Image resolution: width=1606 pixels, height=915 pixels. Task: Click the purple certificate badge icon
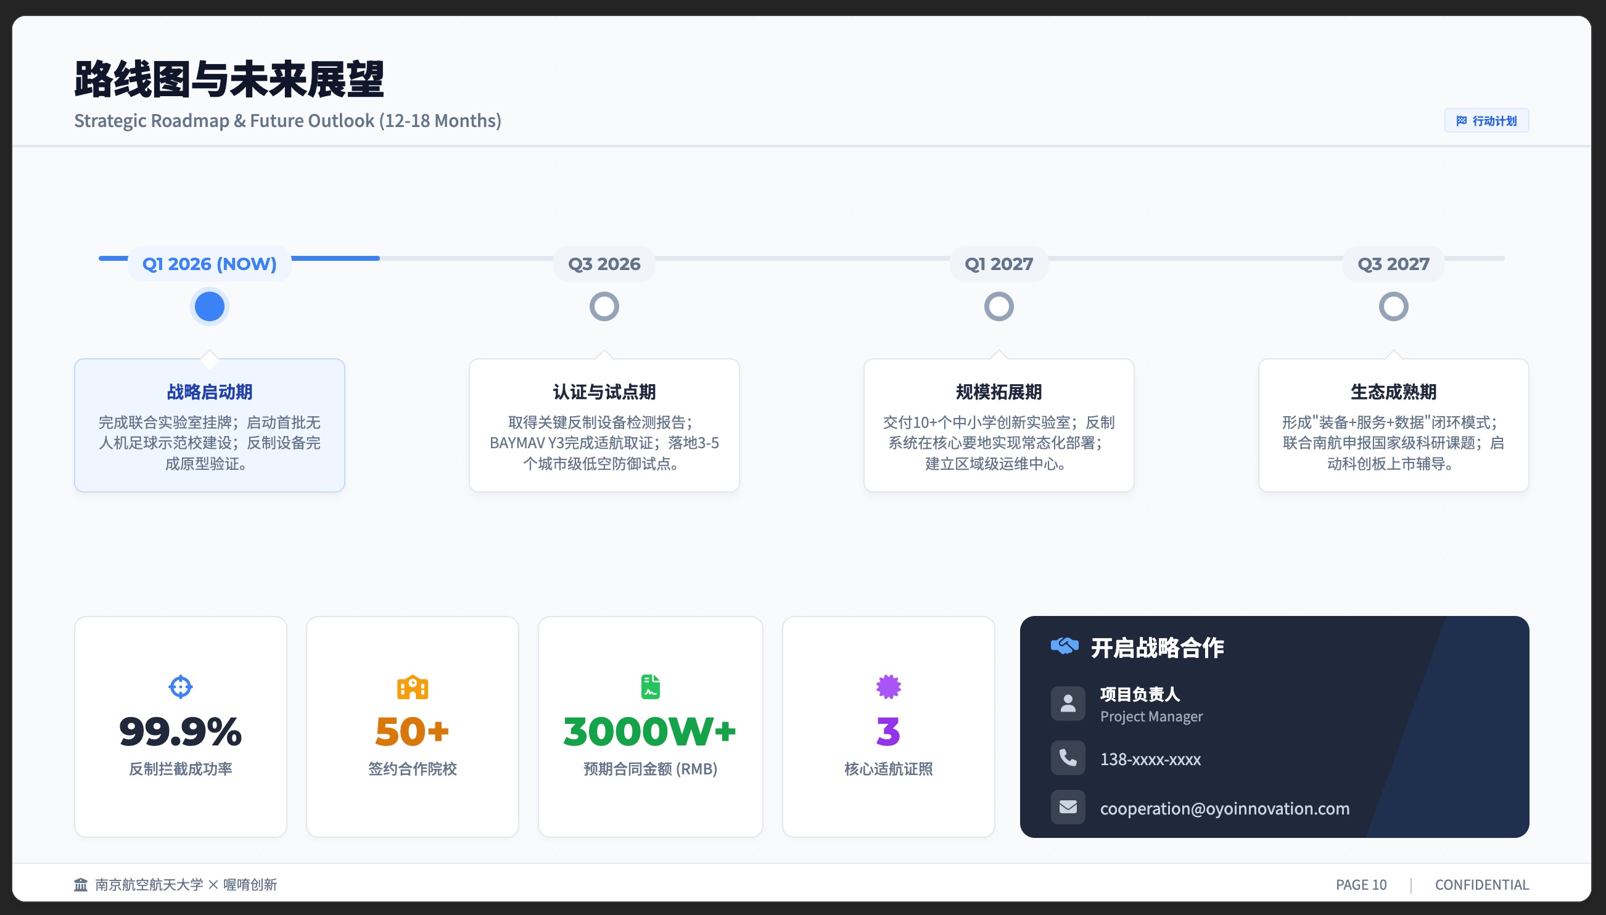pyautogui.click(x=888, y=687)
